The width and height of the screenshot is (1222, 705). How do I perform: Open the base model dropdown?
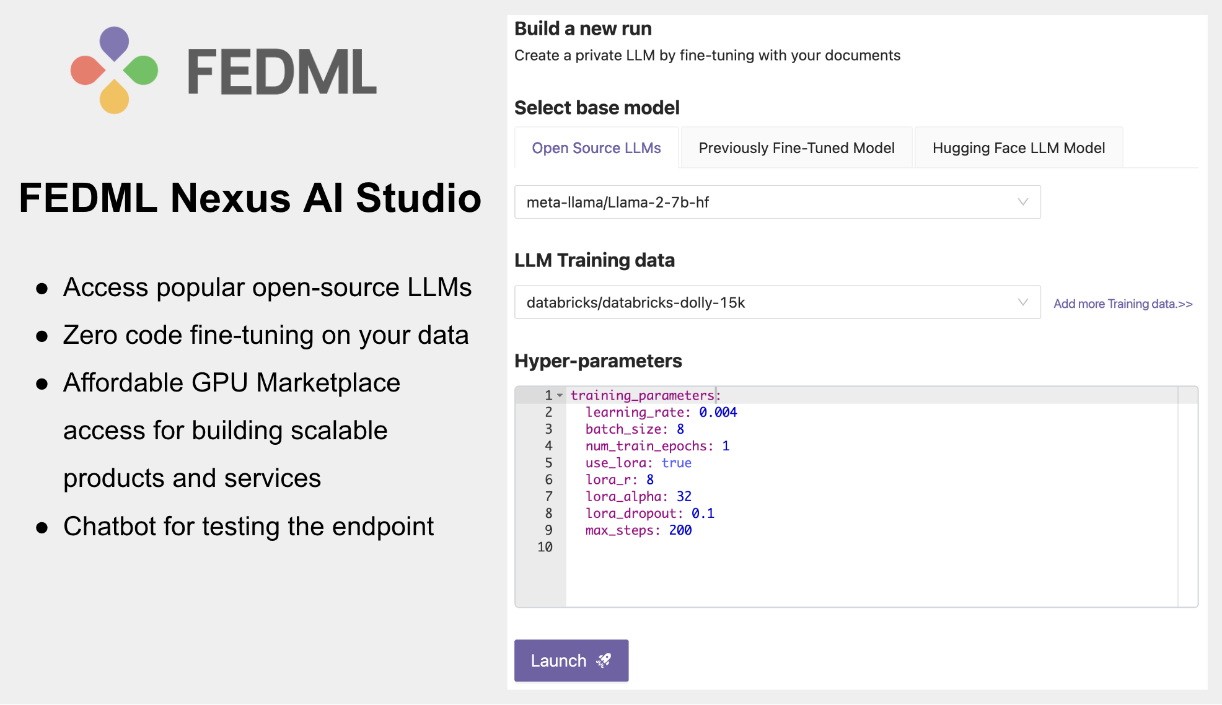coord(778,201)
